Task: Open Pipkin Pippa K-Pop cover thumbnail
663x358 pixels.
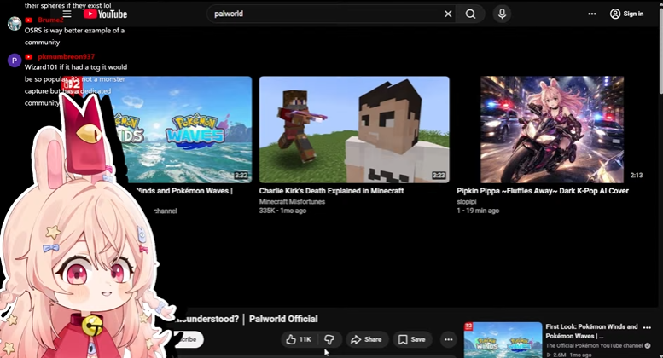Action: pyautogui.click(x=552, y=130)
